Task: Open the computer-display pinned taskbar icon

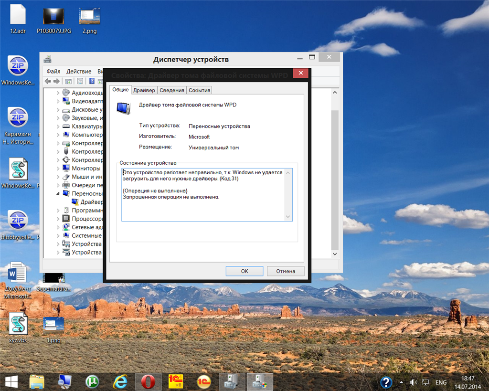Action: [x=64, y=382]
